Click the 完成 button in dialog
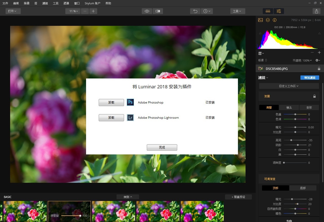Image resolution: width=324 pixels, height=222 pixels. (162, 147)
